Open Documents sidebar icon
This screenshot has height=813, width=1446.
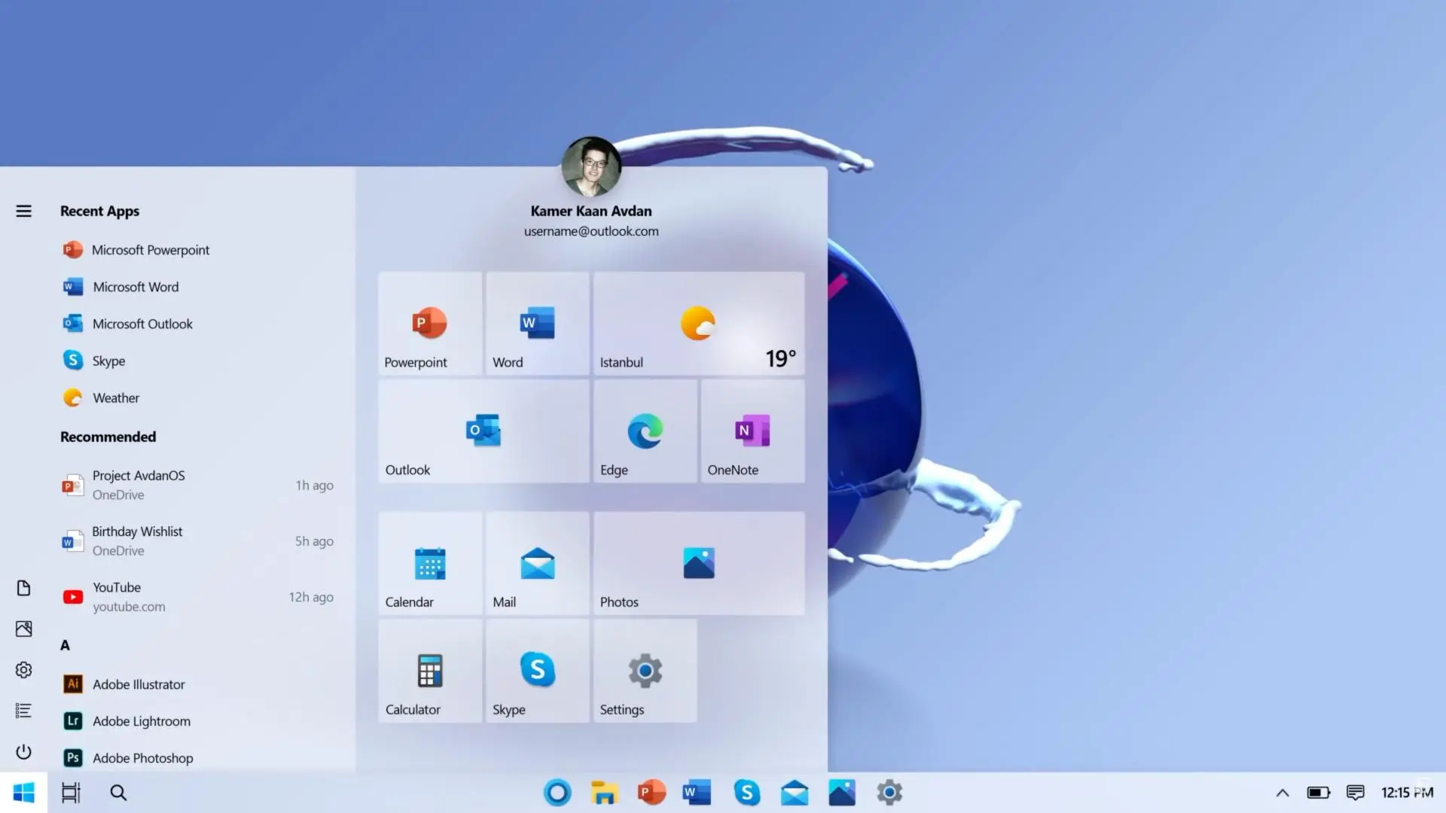tap(23, 588)
